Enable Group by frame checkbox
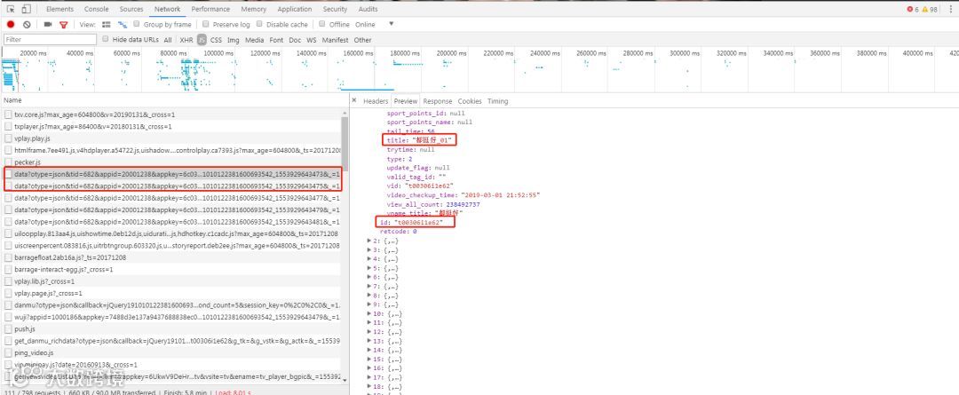 [137, 24]
